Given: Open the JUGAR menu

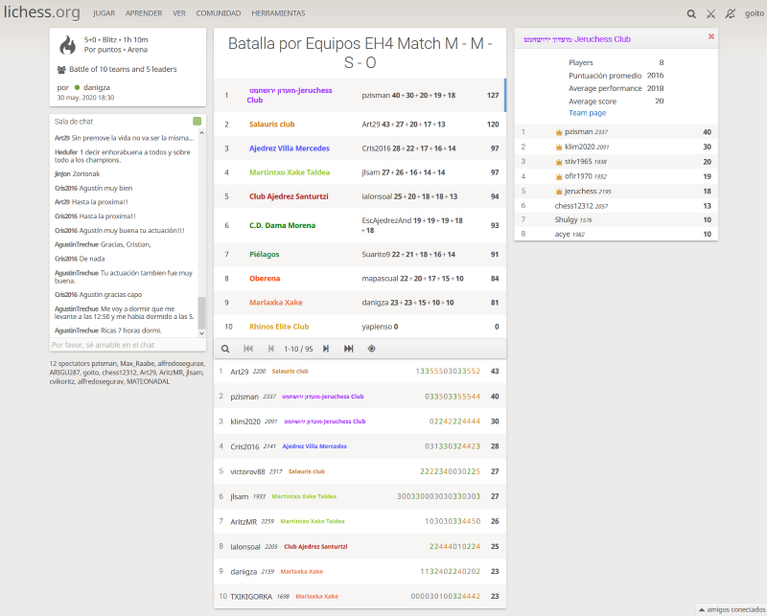Looking at the screenshot, I should point(104,13).
